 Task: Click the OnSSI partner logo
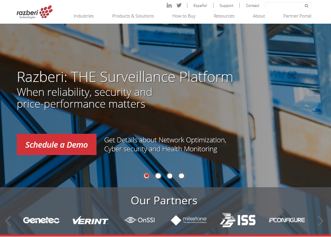tap(140, 220)
